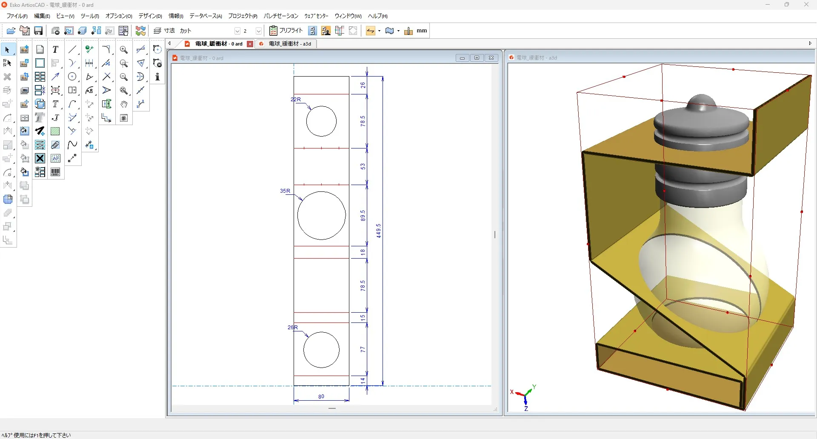Open the pointage dropdown showing 2
This screenshot has width=817, height=439.
click(258, 31)
